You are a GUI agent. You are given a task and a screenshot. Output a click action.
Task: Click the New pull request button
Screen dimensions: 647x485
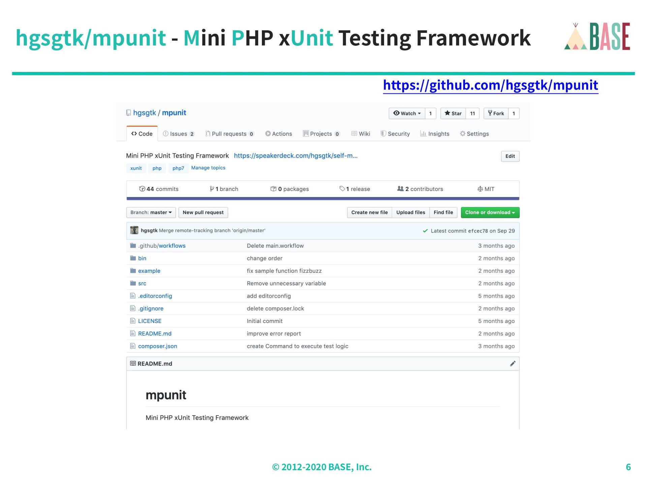coord(203,213)
